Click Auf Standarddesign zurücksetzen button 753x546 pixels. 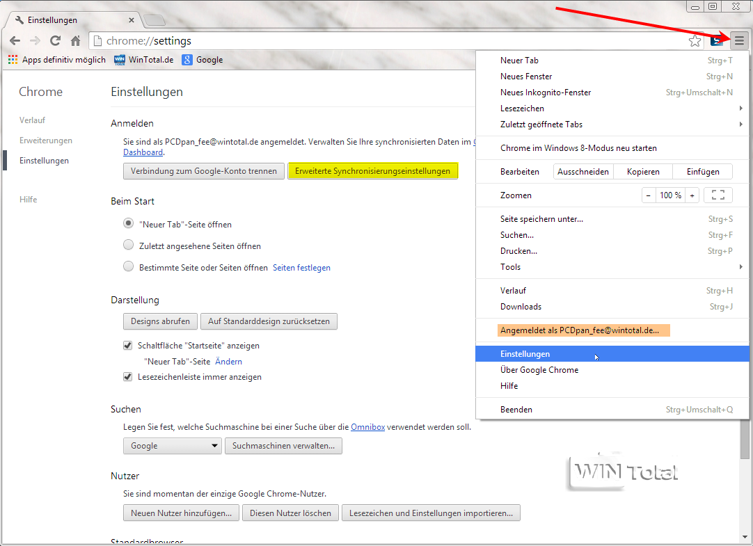click(269, 321)
